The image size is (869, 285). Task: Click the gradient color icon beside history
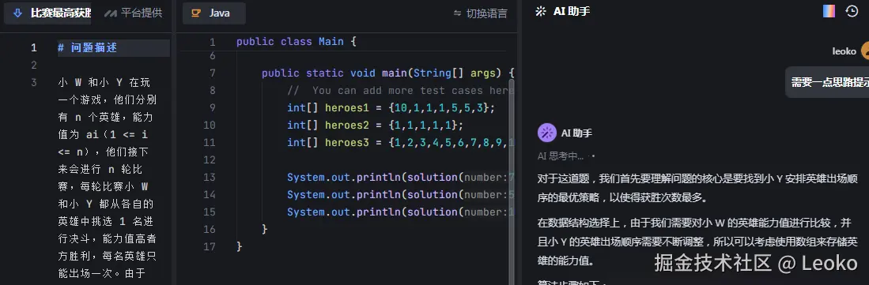(x=829, y=11)
